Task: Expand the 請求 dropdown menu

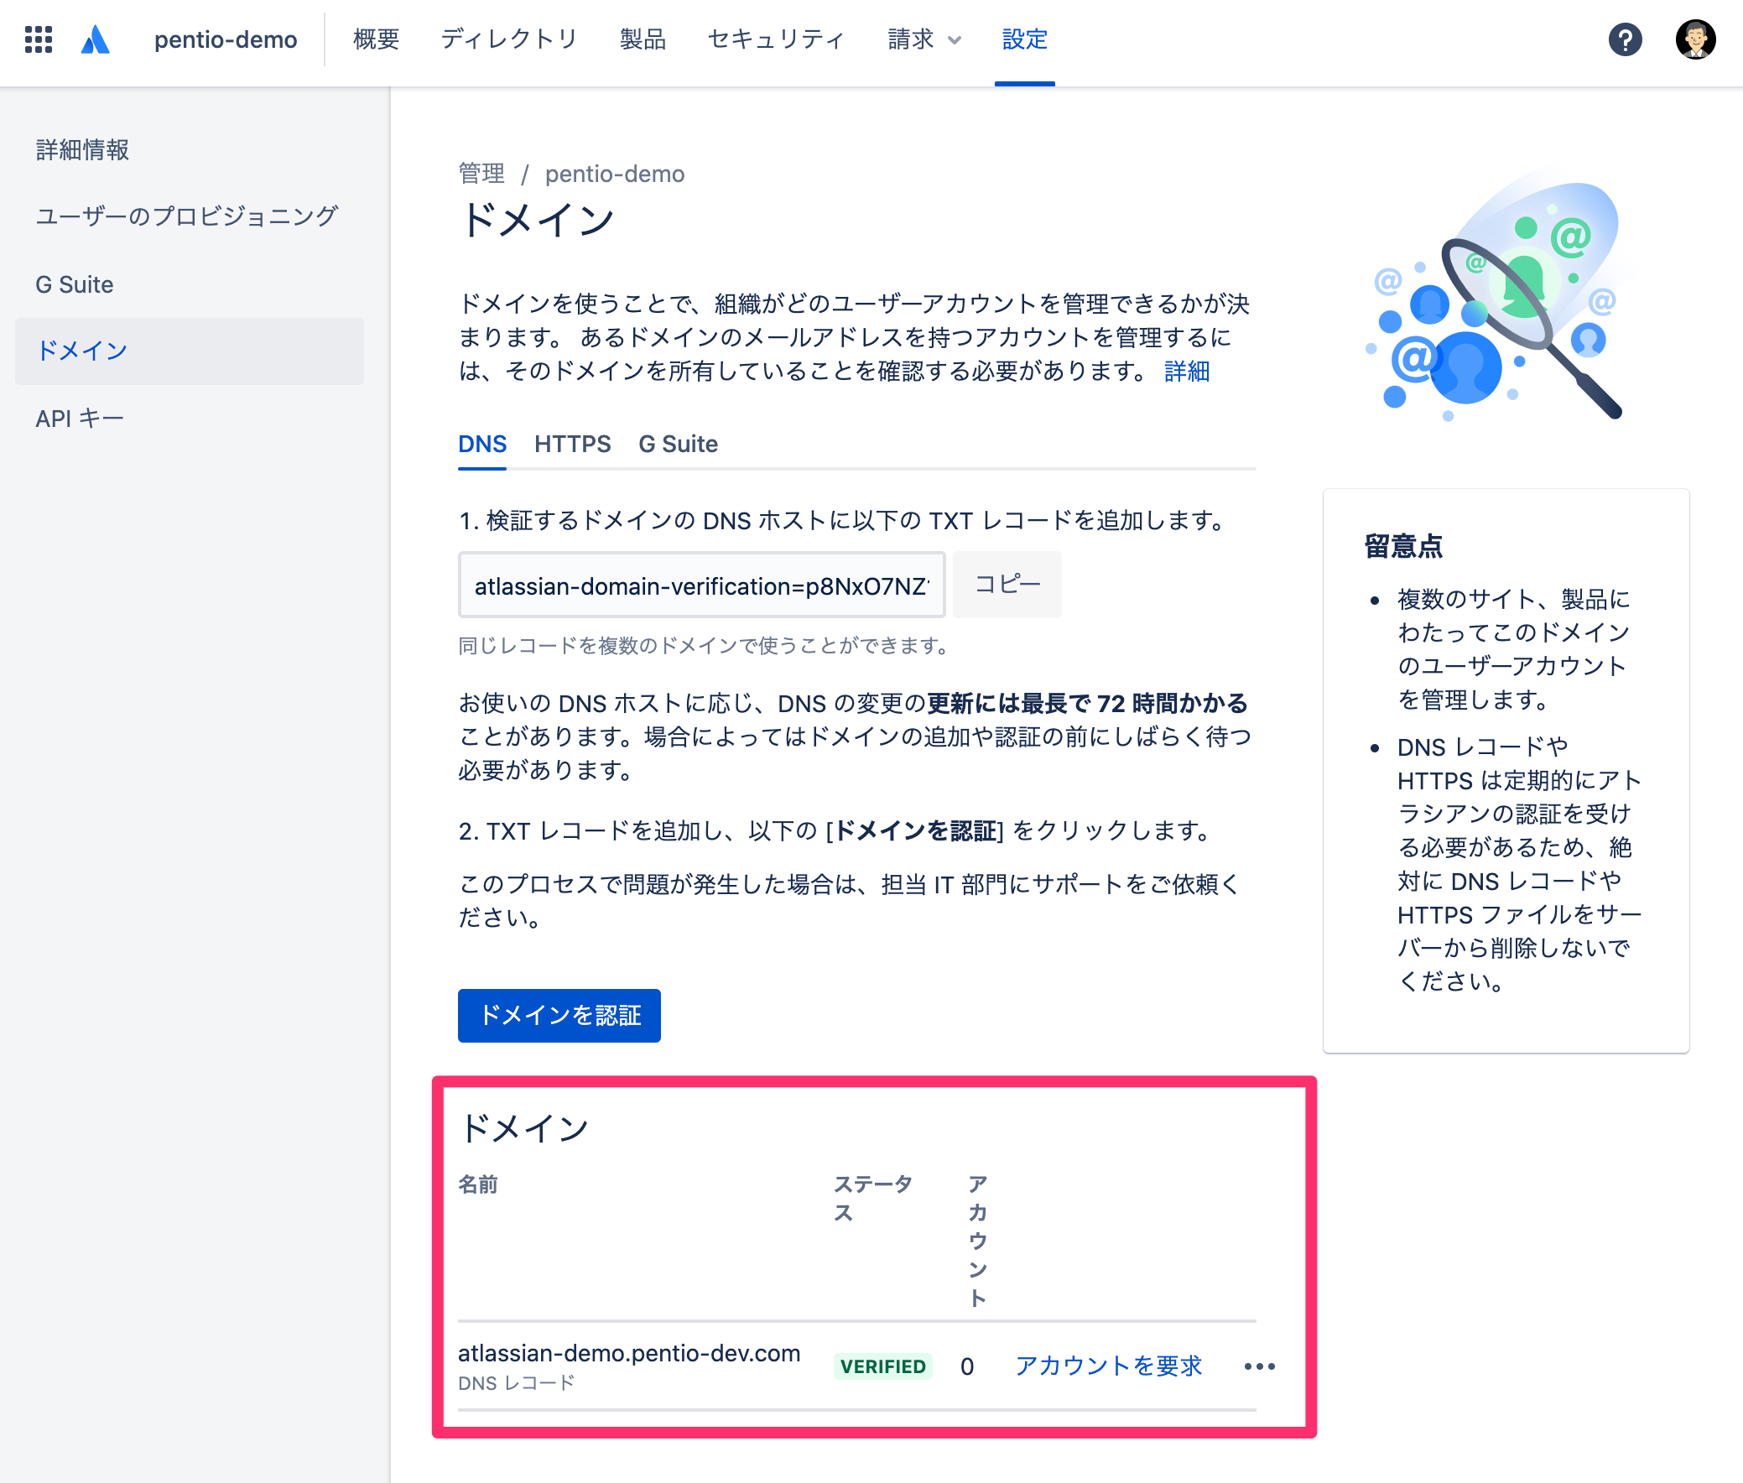Action: pos(924,39)
